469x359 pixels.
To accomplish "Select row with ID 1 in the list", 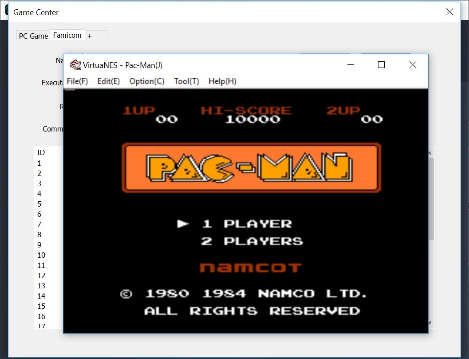I will 49,163.
